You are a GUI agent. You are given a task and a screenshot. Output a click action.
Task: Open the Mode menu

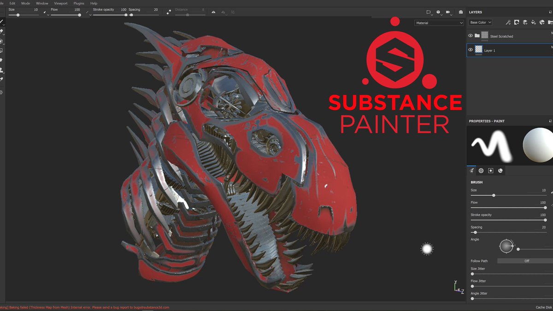coord(25,3)
